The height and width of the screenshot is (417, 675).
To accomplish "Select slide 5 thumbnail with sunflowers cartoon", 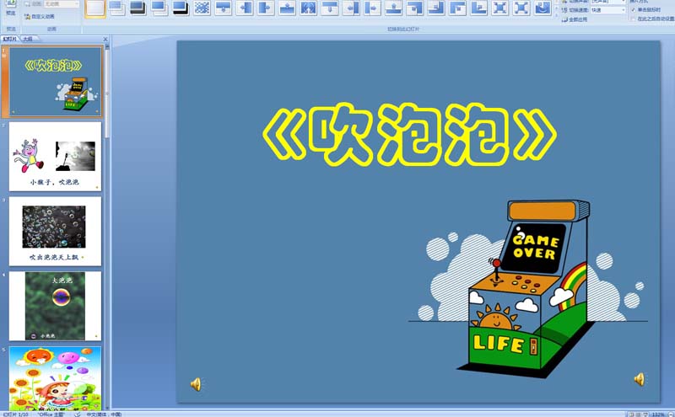I will 55,378.
